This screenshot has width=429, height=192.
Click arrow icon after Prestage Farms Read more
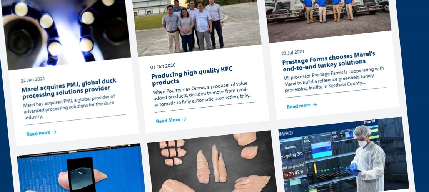click(x=315, y=104)
